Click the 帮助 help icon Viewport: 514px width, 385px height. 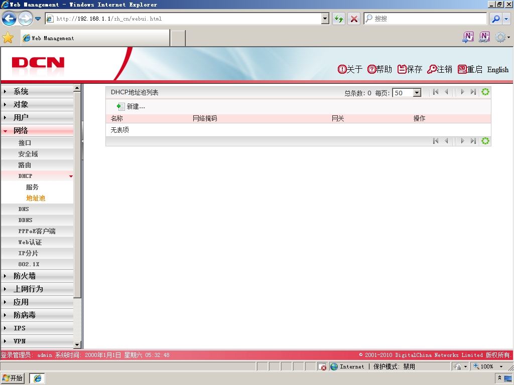(371, 69)
